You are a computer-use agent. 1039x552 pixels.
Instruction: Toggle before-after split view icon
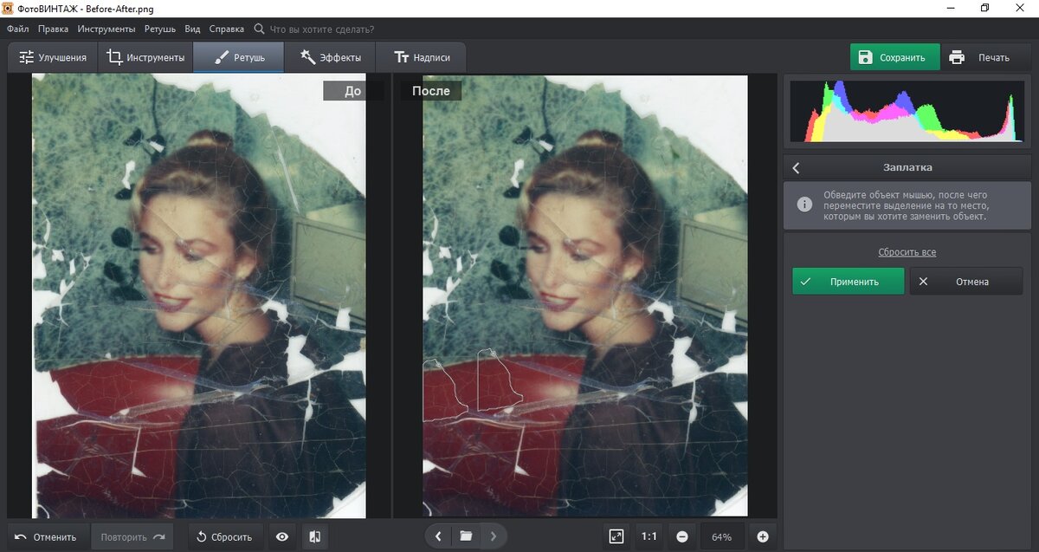pos(314,536)
